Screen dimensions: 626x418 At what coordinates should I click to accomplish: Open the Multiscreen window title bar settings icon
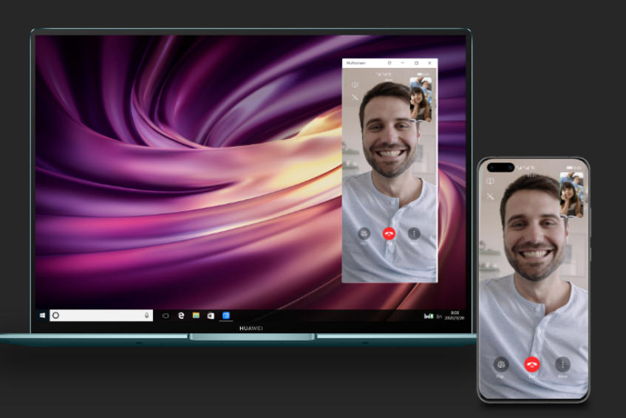pyautogui.click(x=389, y=64)
